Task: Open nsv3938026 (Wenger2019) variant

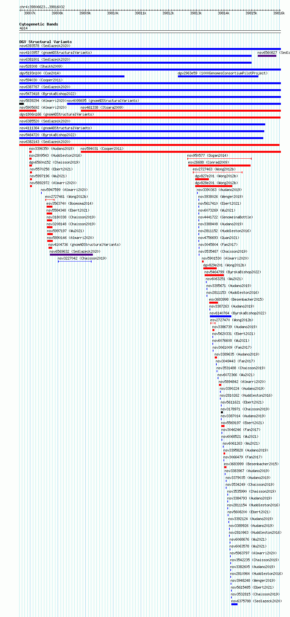Action: 221,197
